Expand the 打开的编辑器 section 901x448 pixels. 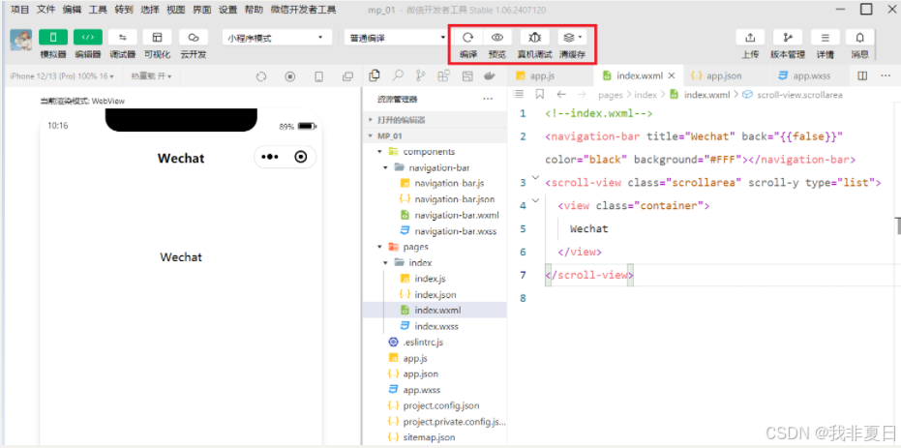click(x=435, y=120)
